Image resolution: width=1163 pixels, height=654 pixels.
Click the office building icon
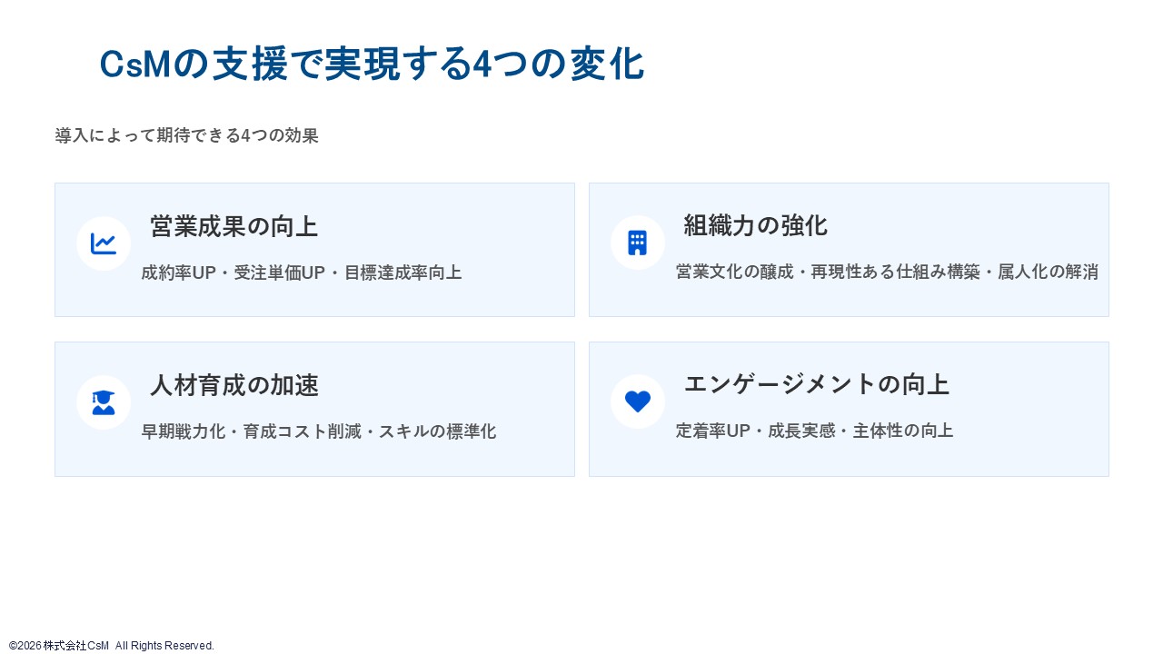tap(638, 243)
